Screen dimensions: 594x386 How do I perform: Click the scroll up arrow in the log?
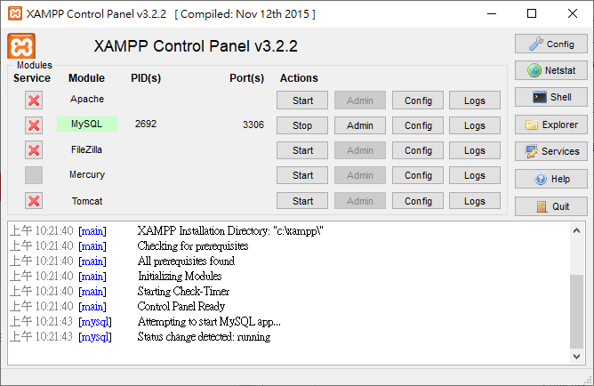click(x=576, y=230)
